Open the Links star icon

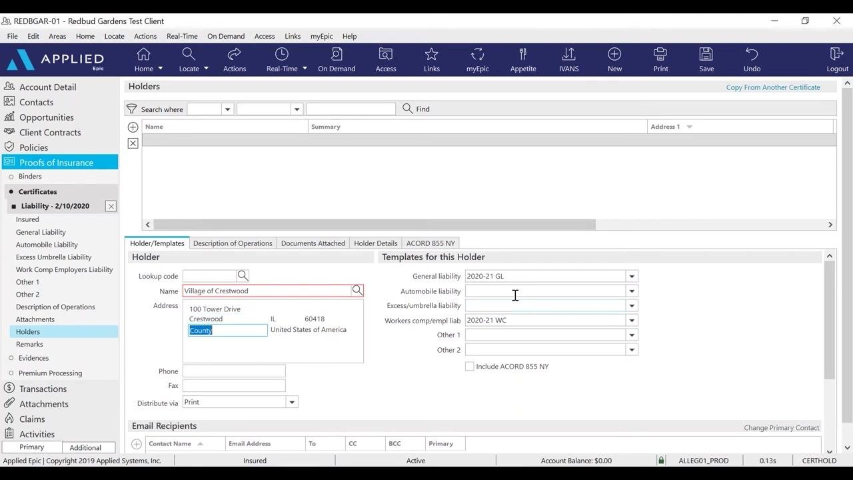tap(432, 54)
